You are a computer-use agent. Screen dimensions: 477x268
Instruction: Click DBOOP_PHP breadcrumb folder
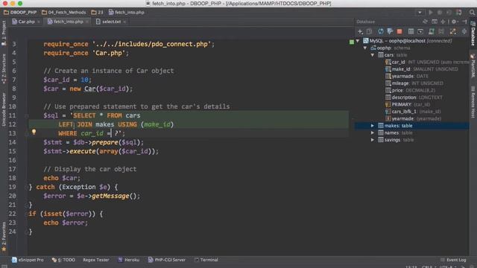tap(20, 13)
